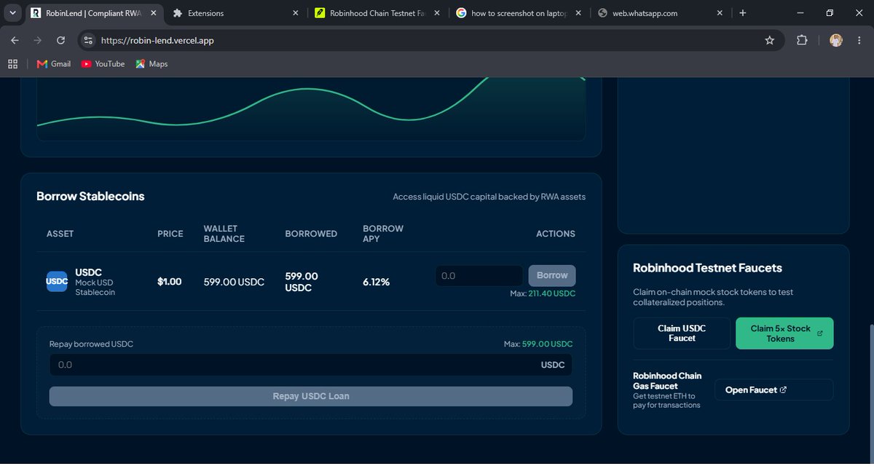This screenshot has height=469, width=874.
Task: Click the WALLET BALANCE column header
Action: (224, 234)
